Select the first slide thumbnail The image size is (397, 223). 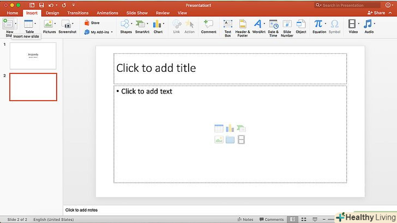click(33, 56)
